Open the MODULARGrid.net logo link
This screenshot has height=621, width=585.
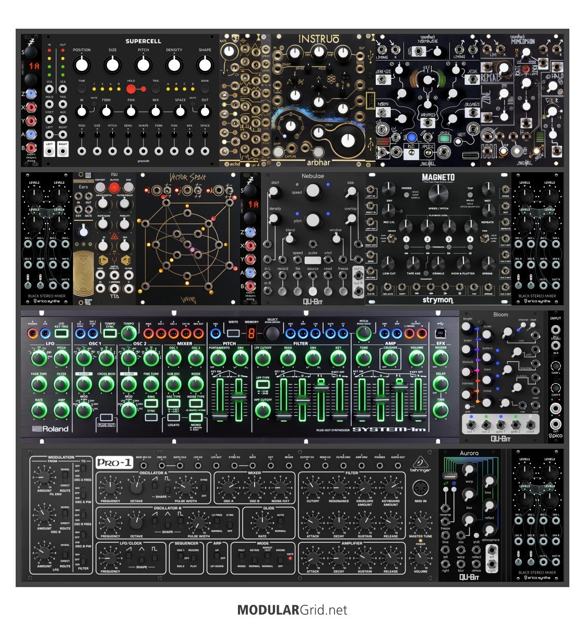(x=292, y=610)
